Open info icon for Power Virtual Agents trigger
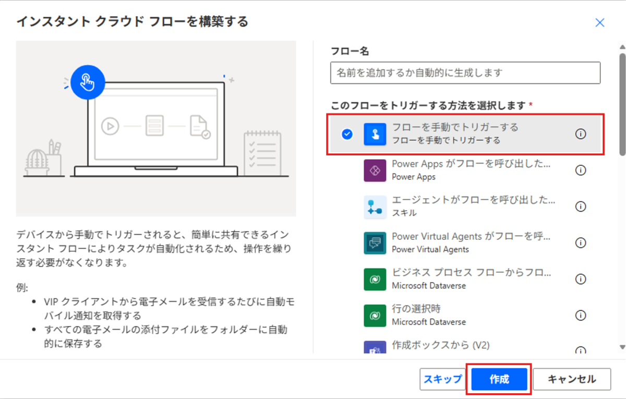 tap(580, 243)
